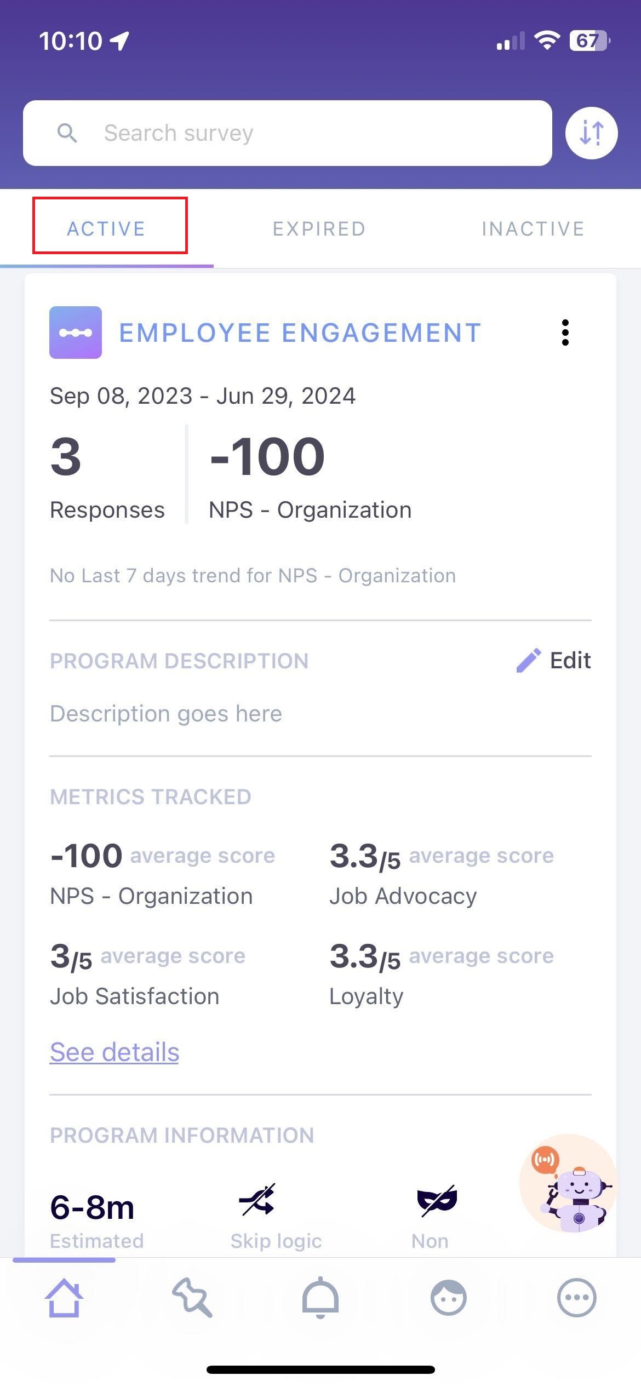Open the notifications bell
641x1387 pixels.
[x=321, y=1297]
